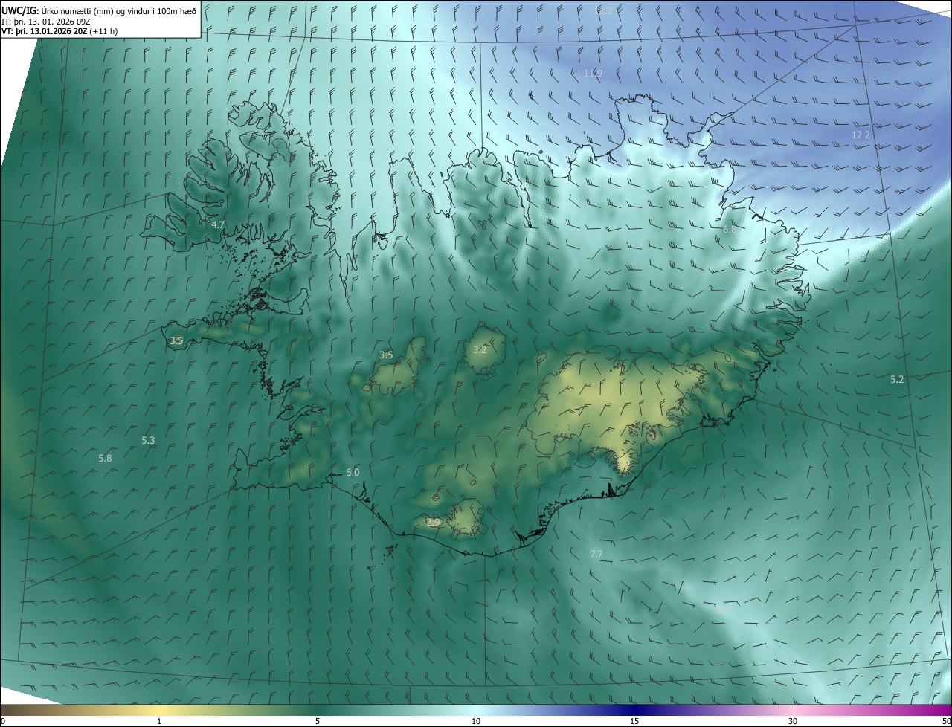The width and height of the screenshot is (952, 727).
Task: Click the 11.9 value label
Action: 593,73
